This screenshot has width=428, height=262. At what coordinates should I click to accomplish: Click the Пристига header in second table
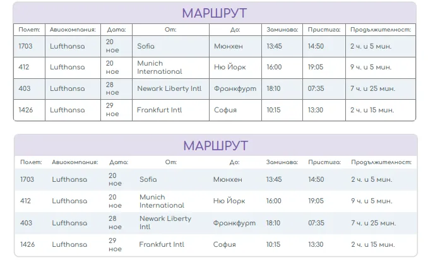tap(324, 162)
